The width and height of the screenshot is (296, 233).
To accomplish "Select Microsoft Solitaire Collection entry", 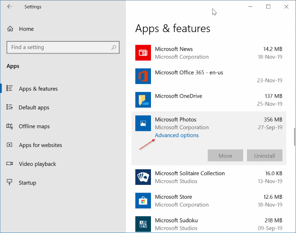I will (190, 173).
